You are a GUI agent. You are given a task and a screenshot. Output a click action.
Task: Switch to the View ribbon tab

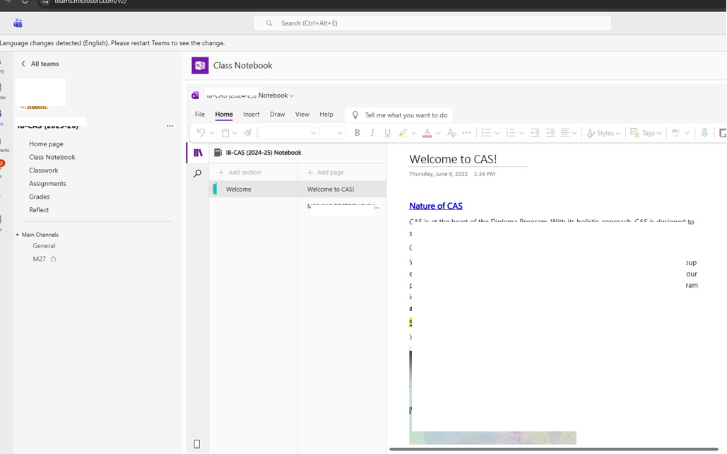[x=302, y=114]
